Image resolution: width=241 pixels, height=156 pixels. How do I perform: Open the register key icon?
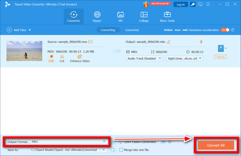point(193,4)
